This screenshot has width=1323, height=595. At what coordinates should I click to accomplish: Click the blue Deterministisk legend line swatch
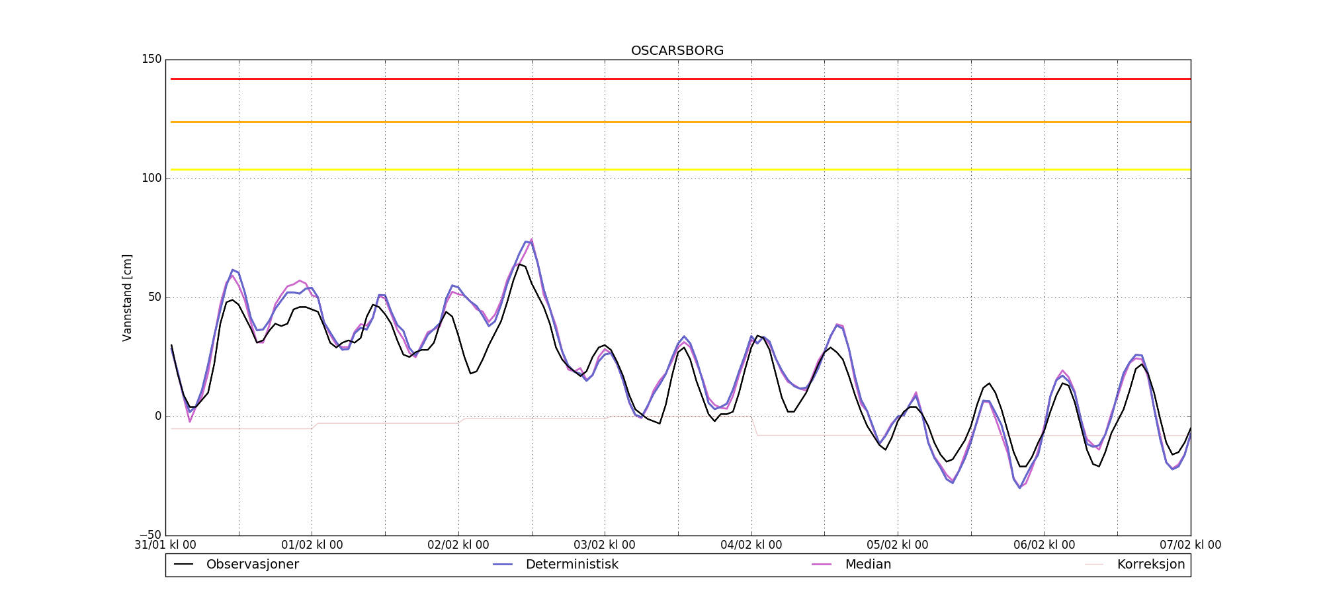pos(503,565)
